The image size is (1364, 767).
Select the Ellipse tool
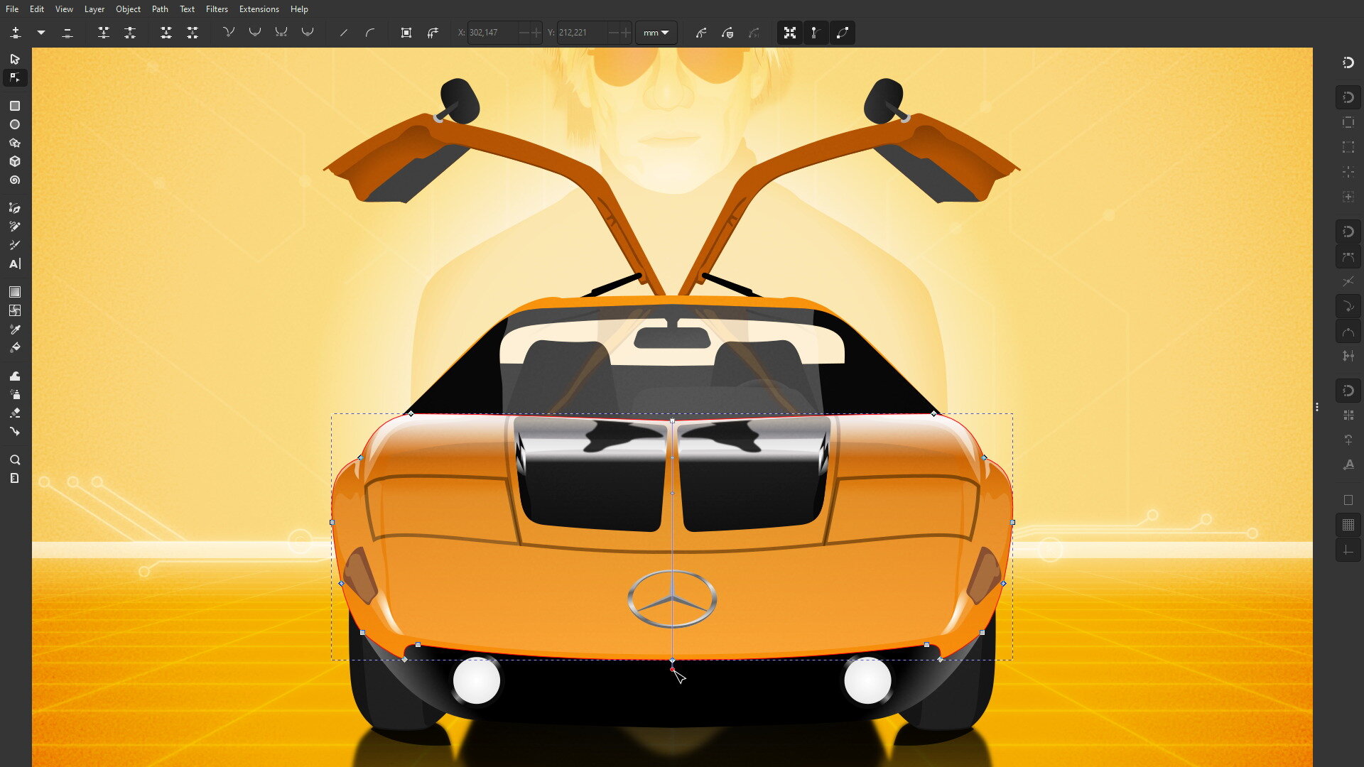(x=15, y=124)
